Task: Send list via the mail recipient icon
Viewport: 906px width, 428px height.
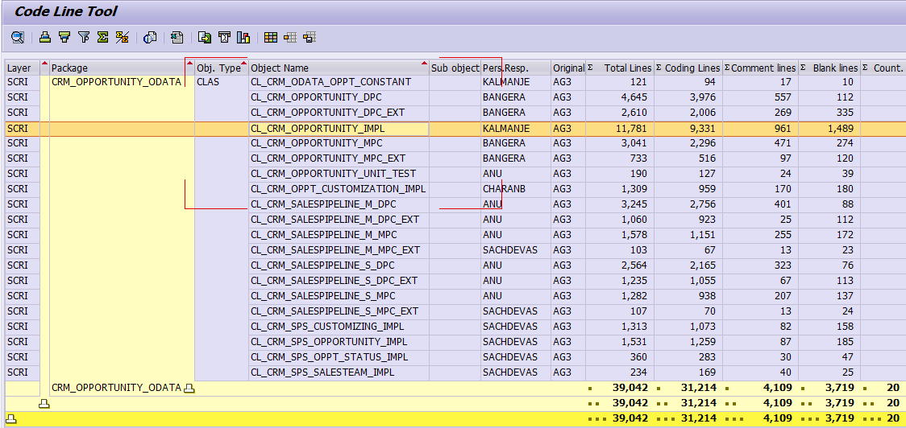Action: pos(224,38)
